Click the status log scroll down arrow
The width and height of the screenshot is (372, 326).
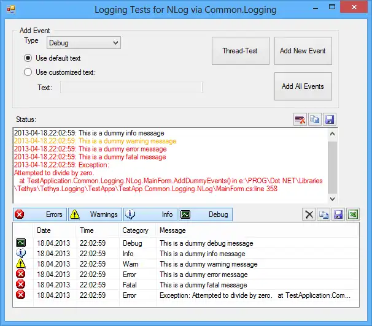click(332, 199)
